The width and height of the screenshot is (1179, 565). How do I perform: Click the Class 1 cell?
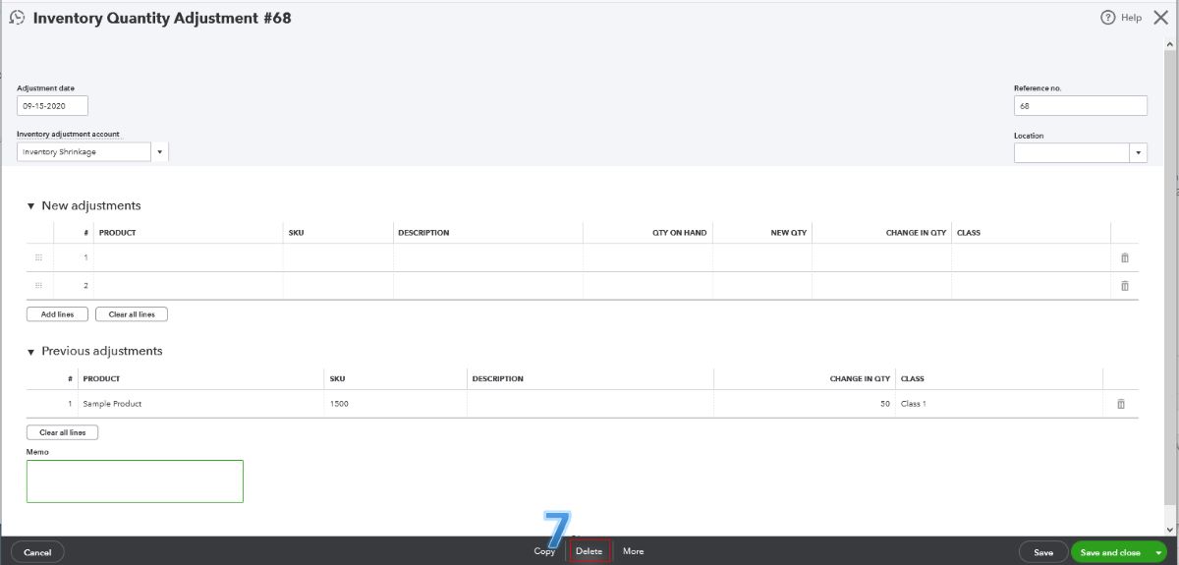click(999, 404)
